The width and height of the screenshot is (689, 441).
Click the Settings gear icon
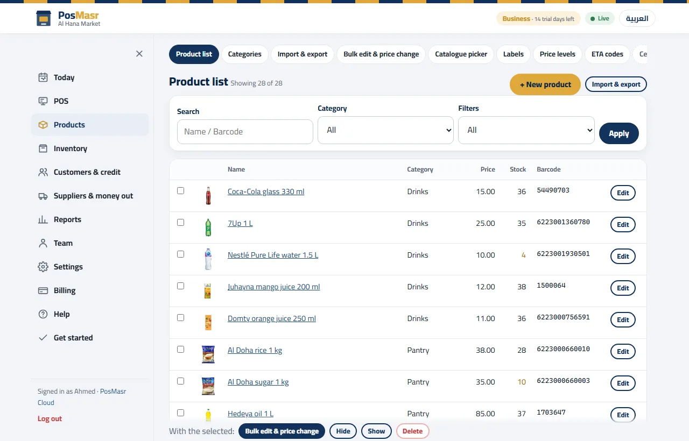pyautogui.click(x=43, y=267)
